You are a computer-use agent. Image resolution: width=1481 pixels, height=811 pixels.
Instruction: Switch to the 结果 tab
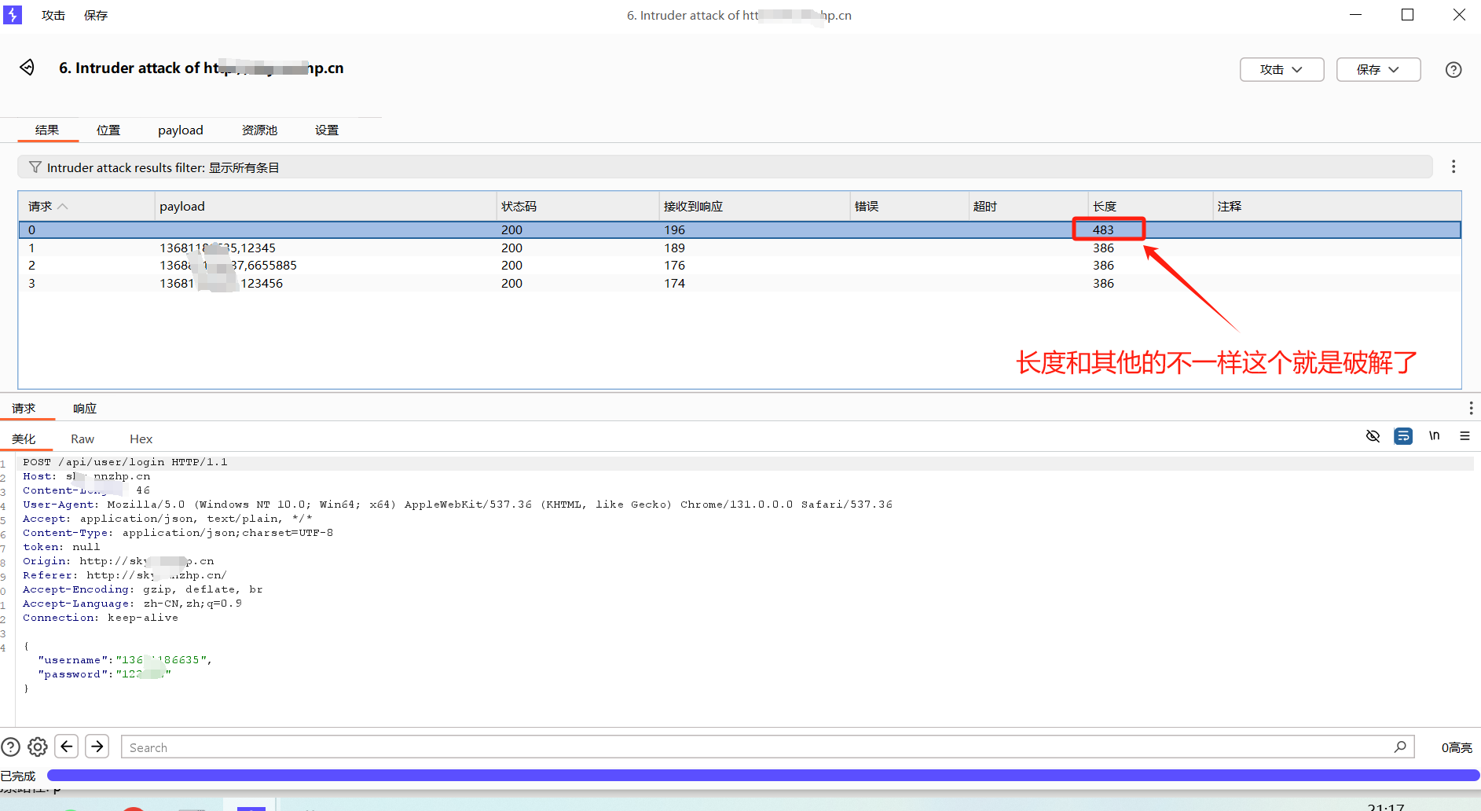pyautogui.click(x=47, y=130)
